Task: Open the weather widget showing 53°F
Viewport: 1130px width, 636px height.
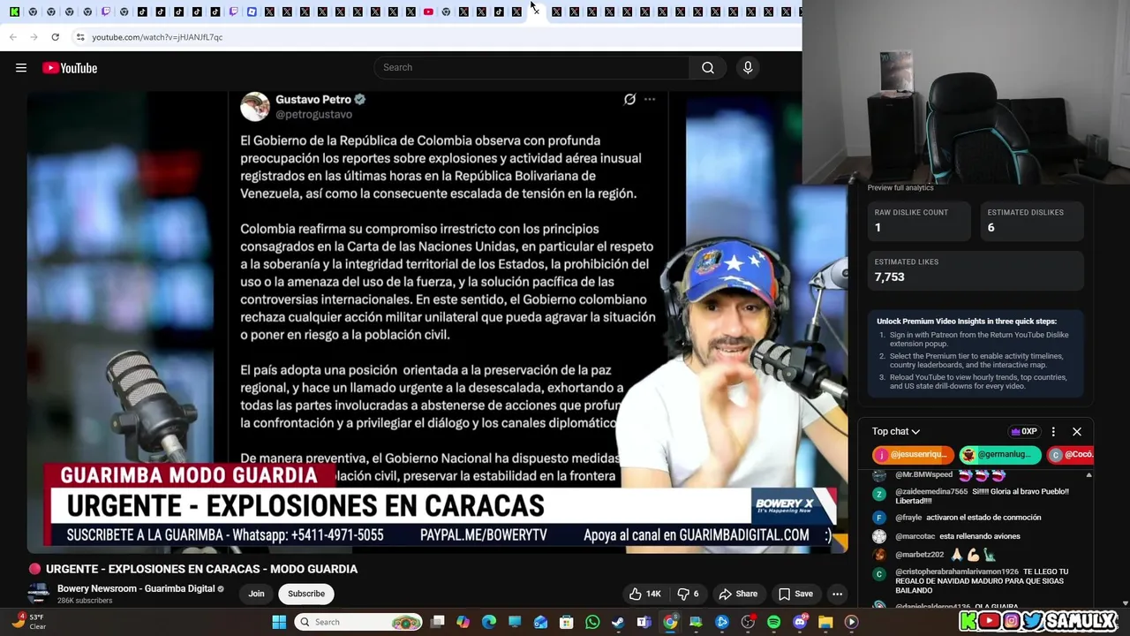Action: [28, 622]
